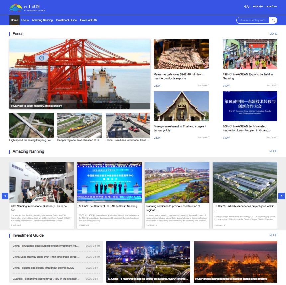Open MORE link in Focus section
This screenshot has width=286, height=285.
[273, 34]
